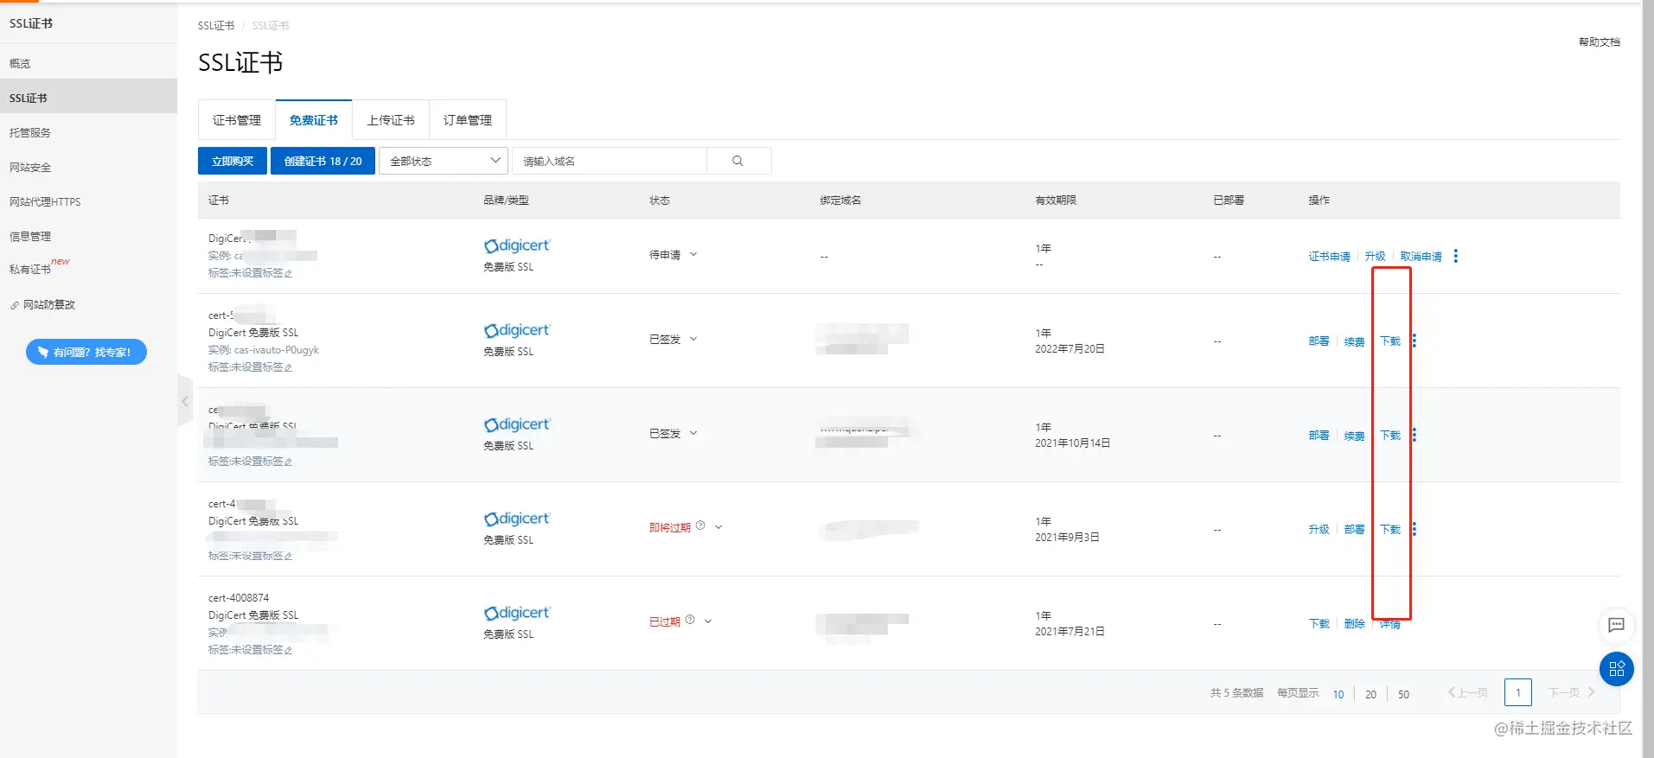Click the 立即购买 button
Screen dimensions: 1654x758
click(233, 161)
